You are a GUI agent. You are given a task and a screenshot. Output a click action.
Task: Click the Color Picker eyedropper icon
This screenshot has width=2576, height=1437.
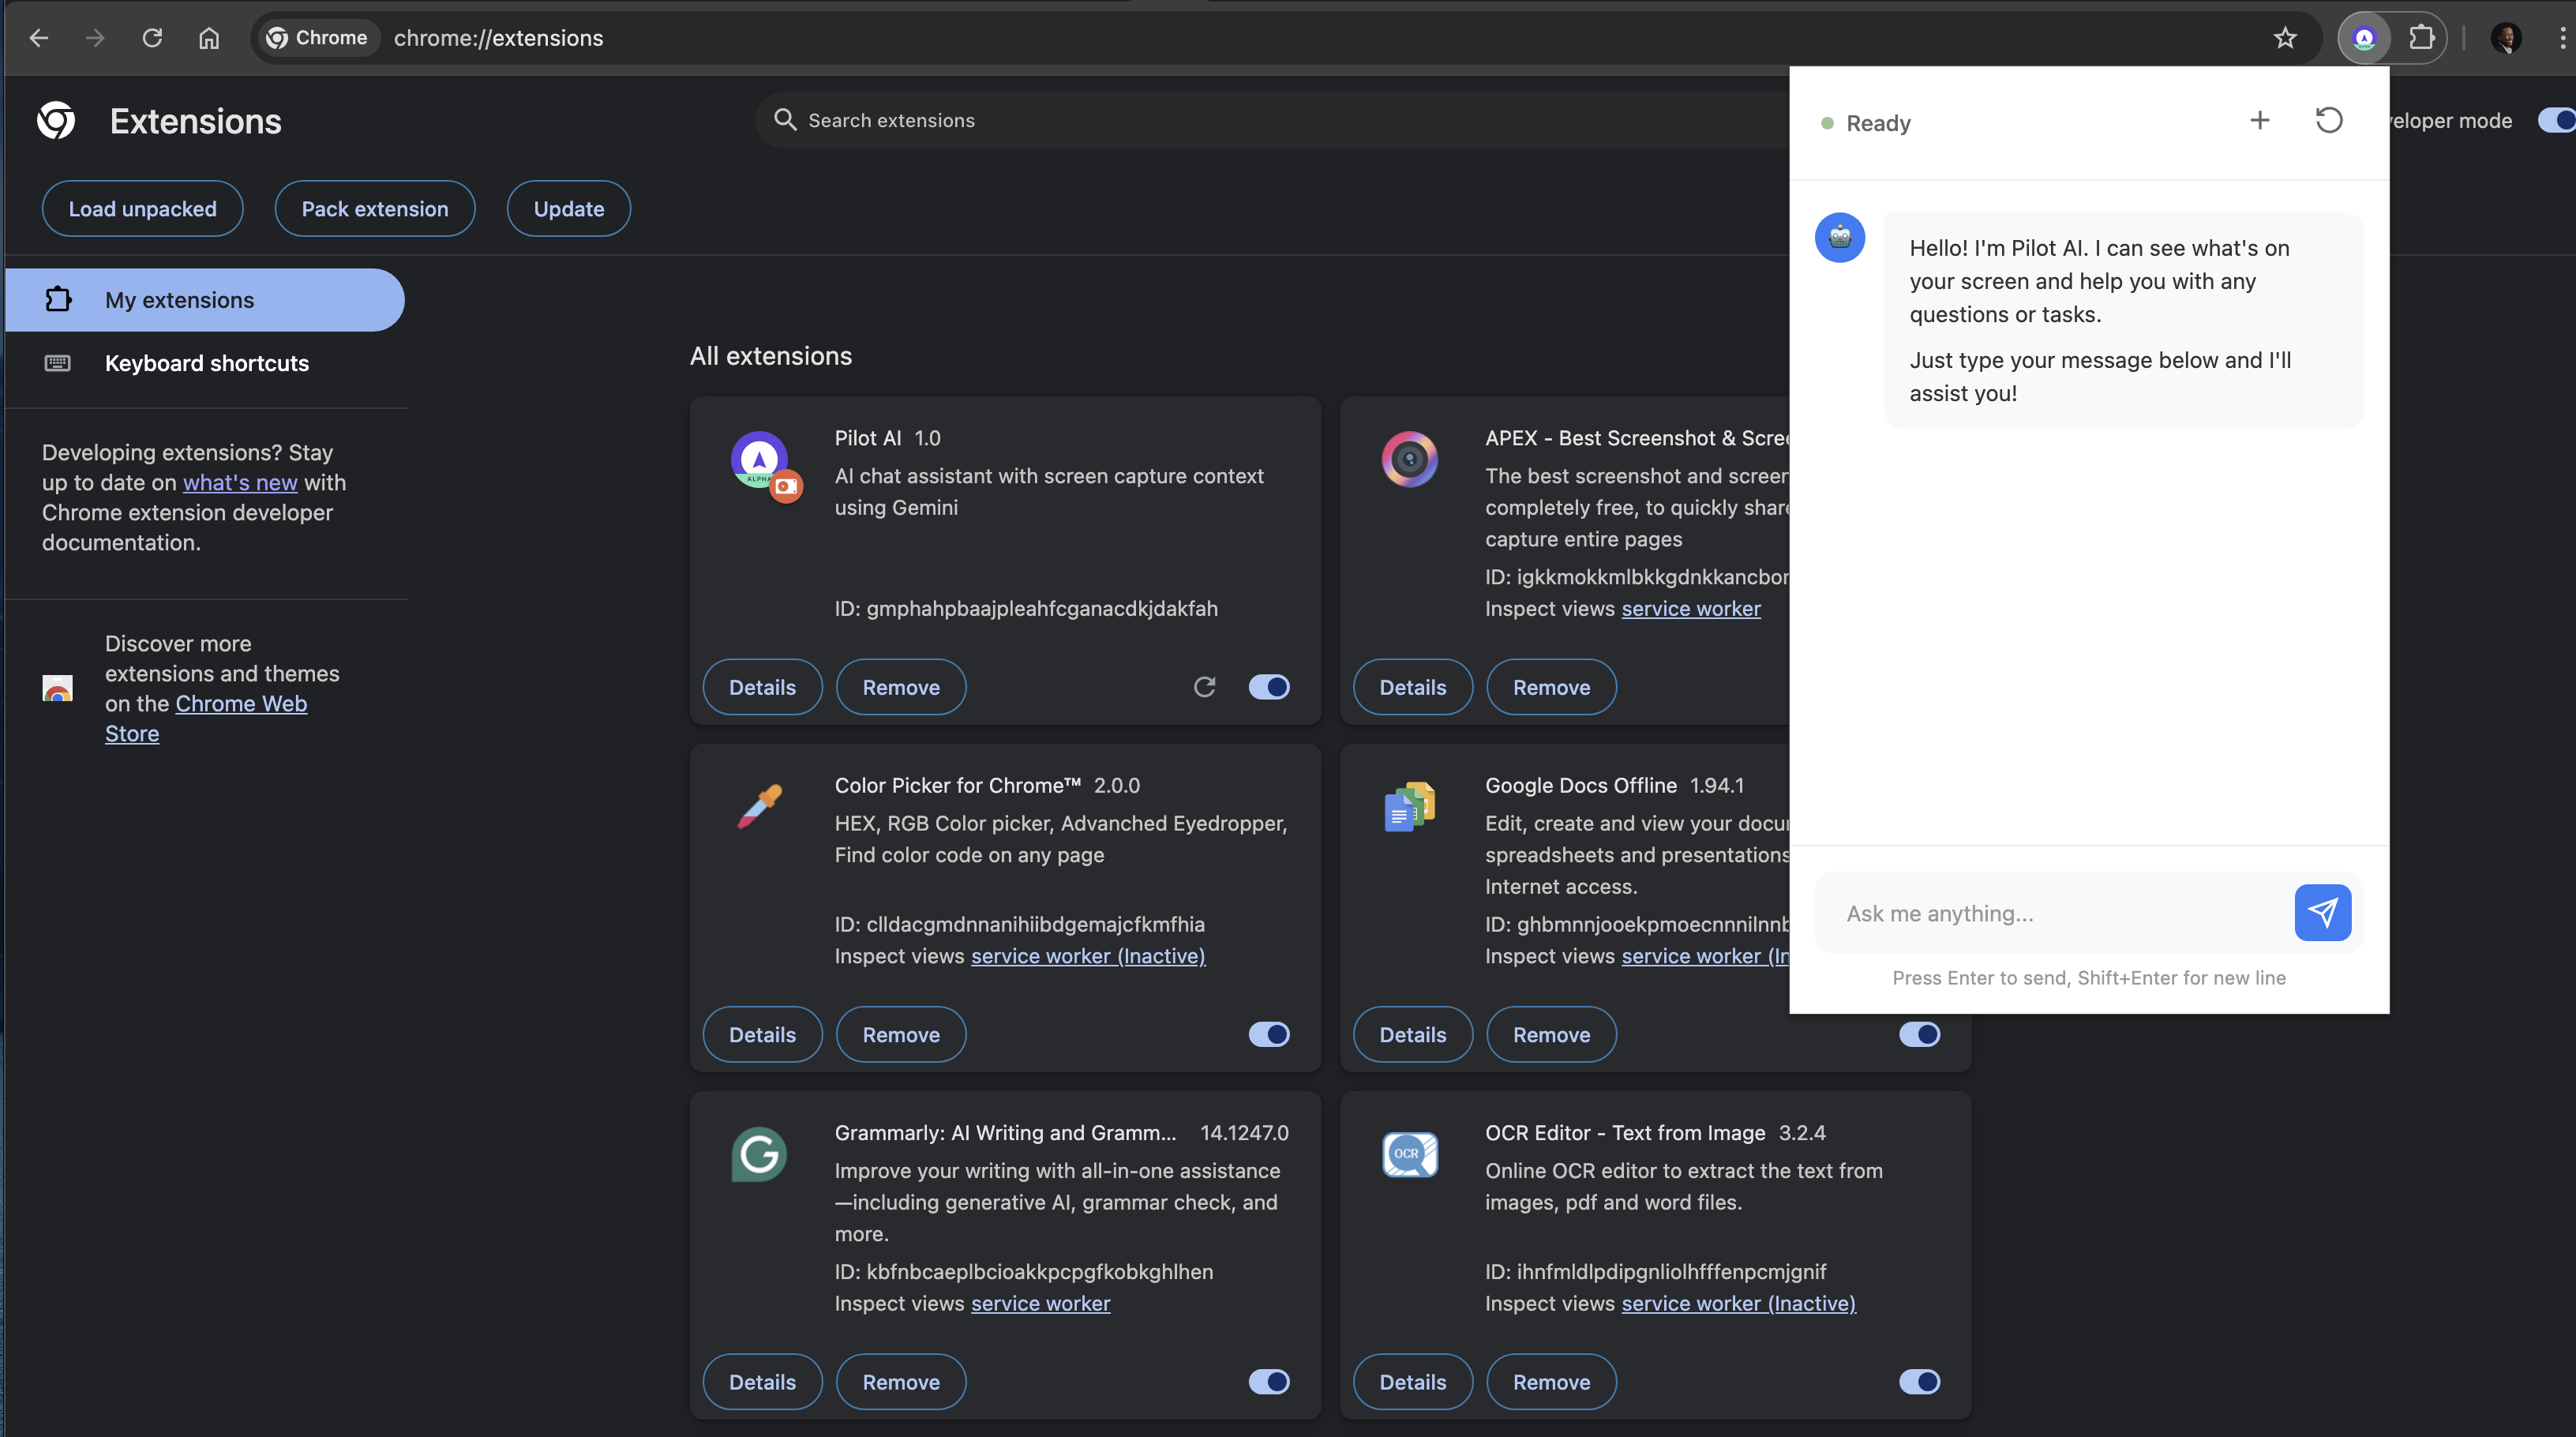tap(760, 806)
